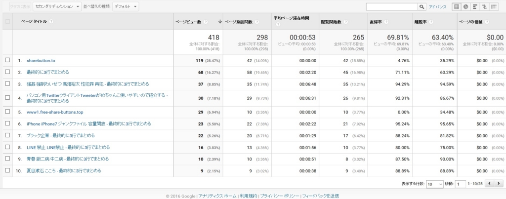Toggle the select-all checkbox in table header
506x199 pixels.
(x=7, y=22)
